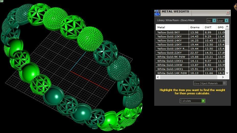Click the 15.91 grams cell
Image resolution: width=237 pixels, height=133 pixels.
196,69
